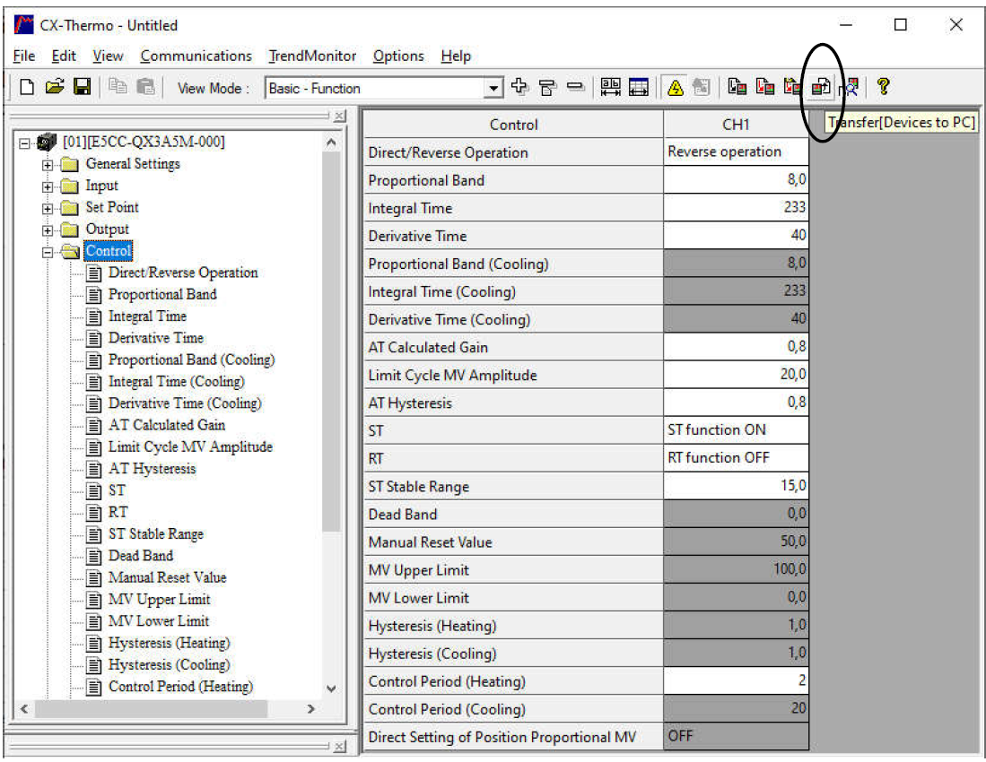Select the Control folder in tree

[109, 251]
